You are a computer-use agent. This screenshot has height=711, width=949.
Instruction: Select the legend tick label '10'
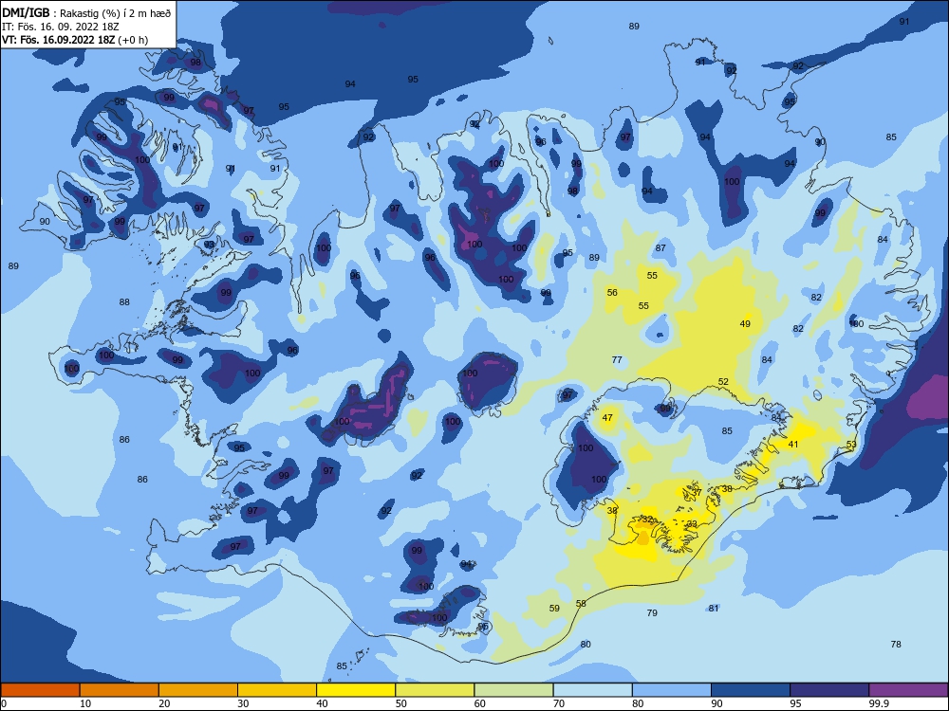85,703
